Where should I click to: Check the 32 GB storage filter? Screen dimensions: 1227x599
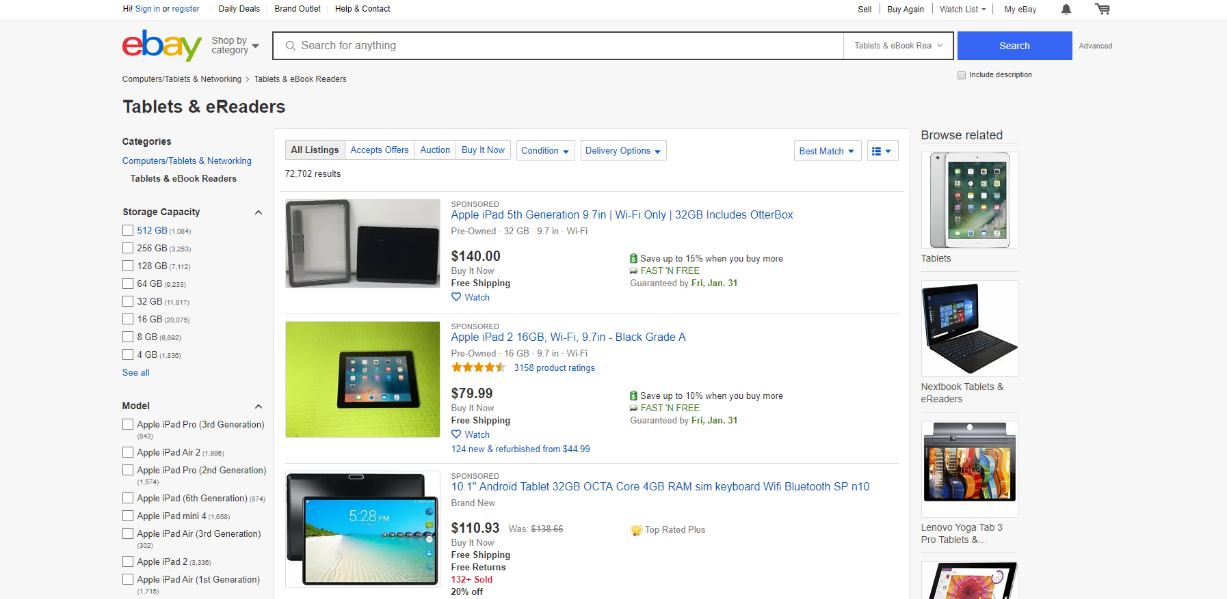[128, 301]
